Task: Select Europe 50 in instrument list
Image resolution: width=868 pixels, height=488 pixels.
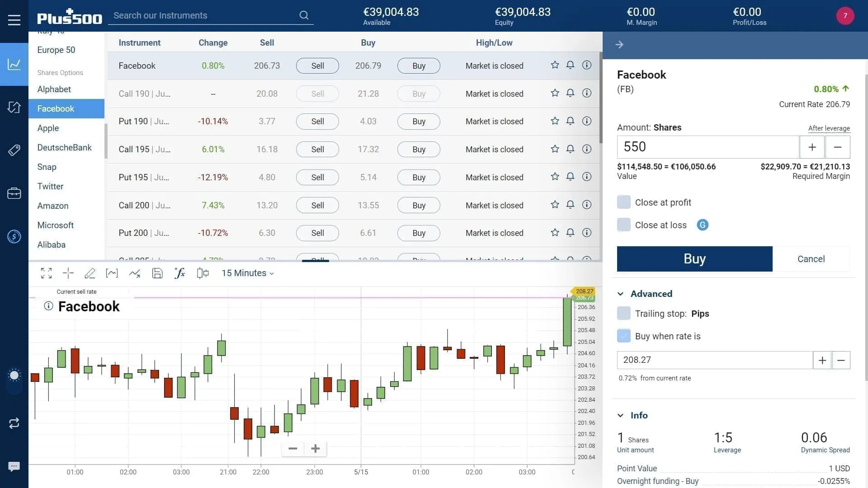Action: 56,50
